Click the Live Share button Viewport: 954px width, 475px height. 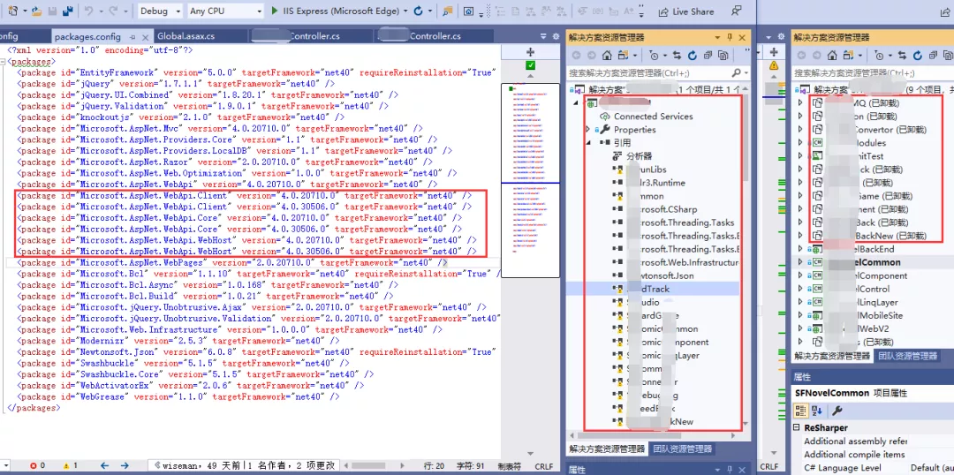click(x=685, y=11)
